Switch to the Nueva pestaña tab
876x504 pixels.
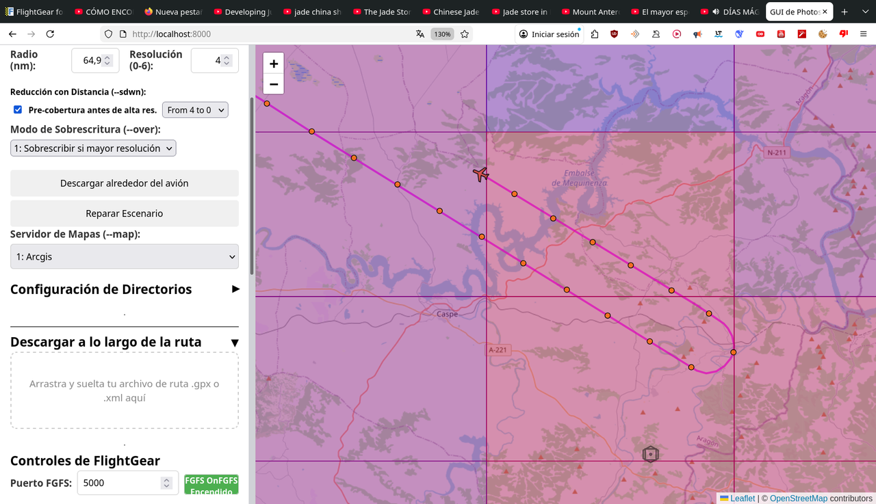(x=172, y=12)
